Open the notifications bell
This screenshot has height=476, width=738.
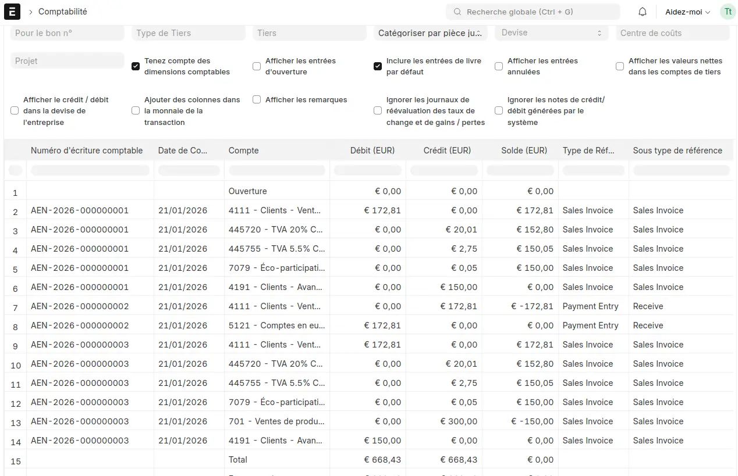point(643,12)
